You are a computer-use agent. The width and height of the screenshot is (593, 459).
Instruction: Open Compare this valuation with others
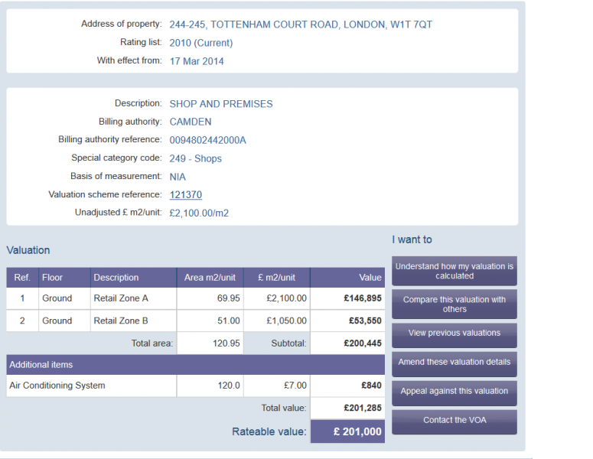point(455,304)
